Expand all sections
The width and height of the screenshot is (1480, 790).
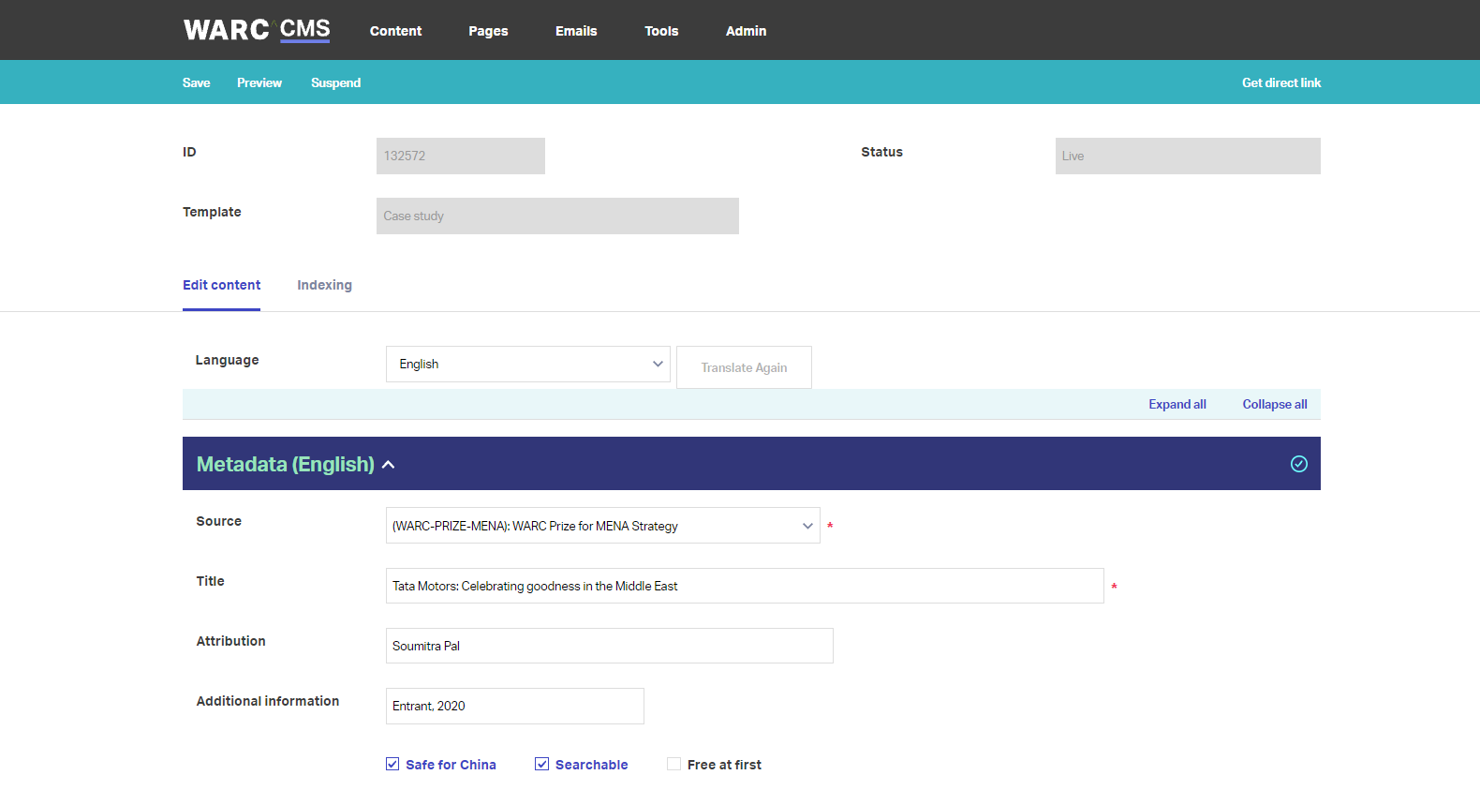click(x=1177, y=404)
